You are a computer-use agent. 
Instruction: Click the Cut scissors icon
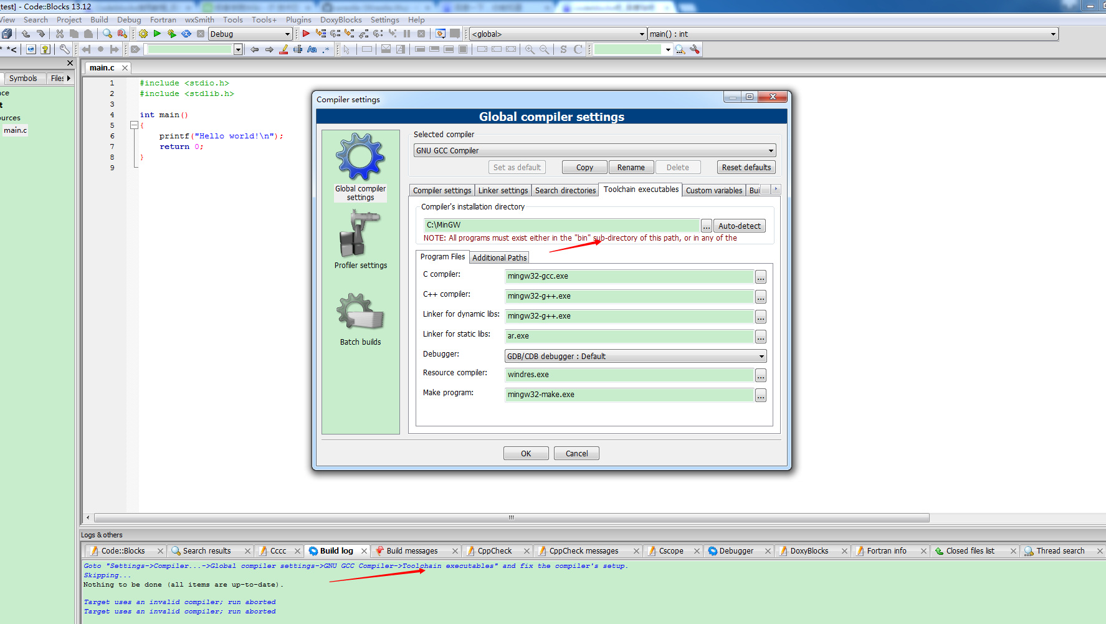pyautogui.click(x=60, y=34)
